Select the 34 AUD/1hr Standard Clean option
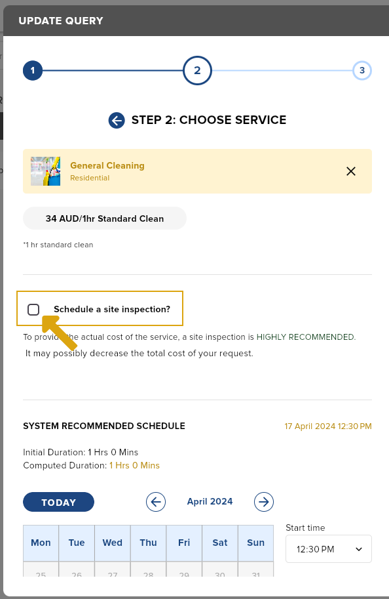This screenshot has height=599, width=389. click(105, 218)
